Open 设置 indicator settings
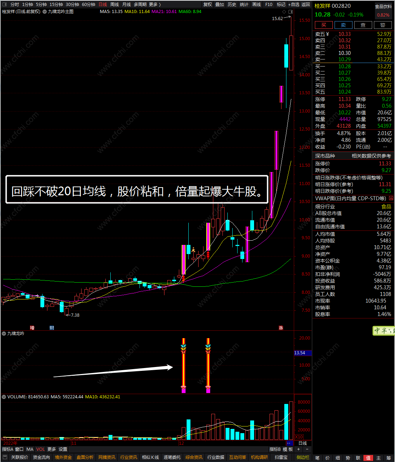Screen dimensions: 395x462 63,449
